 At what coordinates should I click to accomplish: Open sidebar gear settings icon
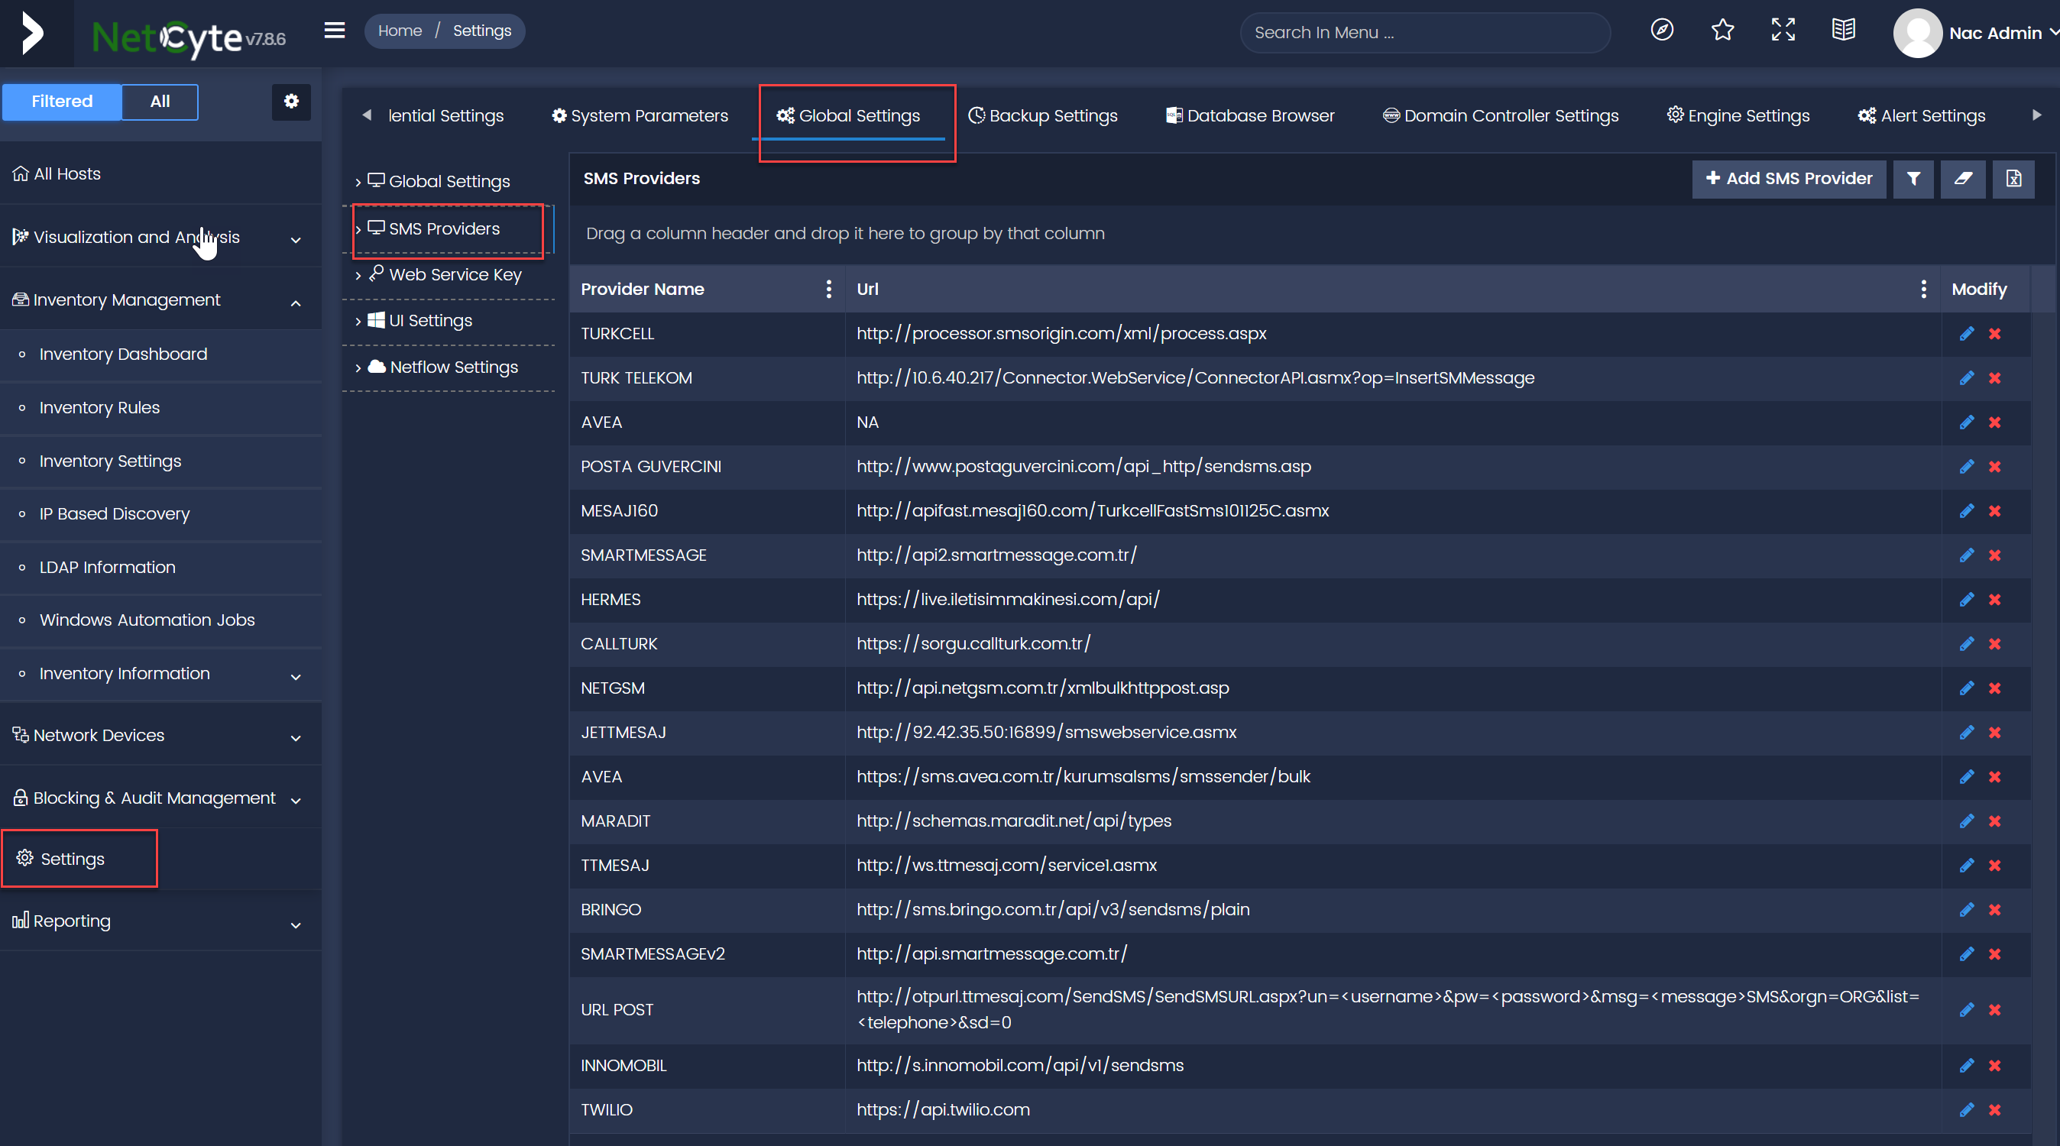[x=291, y=102]
